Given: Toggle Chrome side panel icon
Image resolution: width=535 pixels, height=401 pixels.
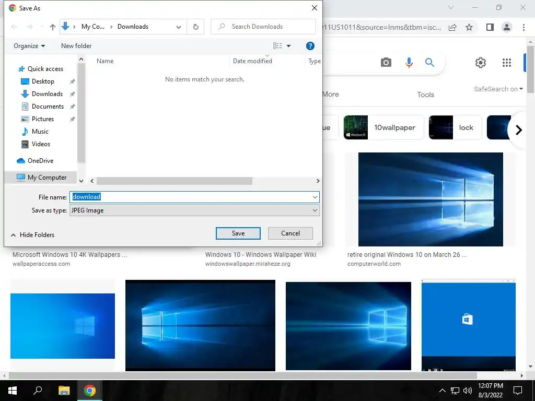Looking at the screenshot, I should click(x=490, y=27).
